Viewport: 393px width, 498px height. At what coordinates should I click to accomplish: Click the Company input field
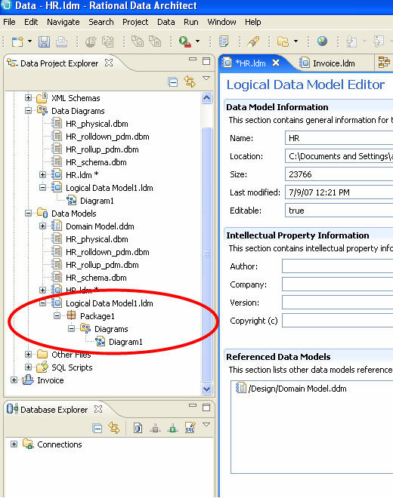338,284
